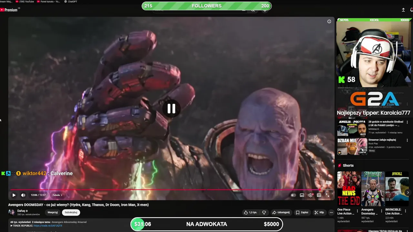Image resolution: width=413 pixels, height=232 pixels.
Task: Like the video with thumbs-up 1,3 tys.
Action: 250,212
